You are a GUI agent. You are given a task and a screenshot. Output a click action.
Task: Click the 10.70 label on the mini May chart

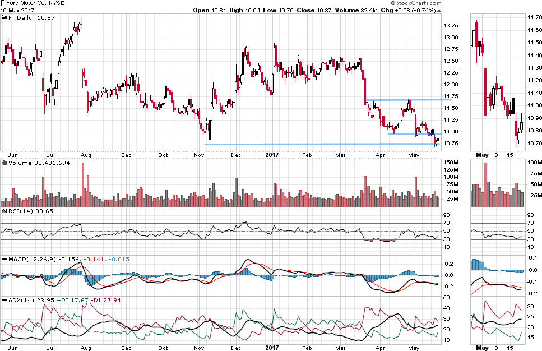tap(534, 143)
